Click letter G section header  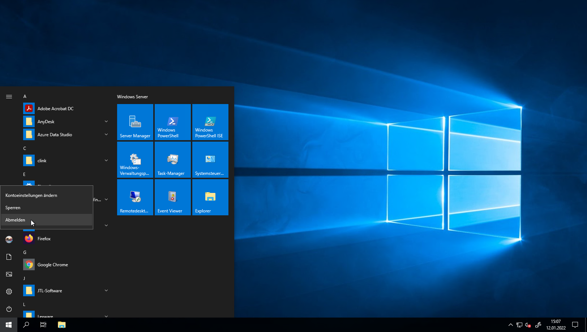point(25,253)
